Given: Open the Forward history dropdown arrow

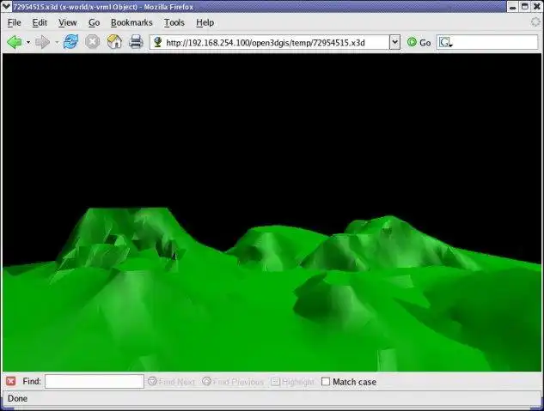Looking at the screenshot, I should [57, 43].
